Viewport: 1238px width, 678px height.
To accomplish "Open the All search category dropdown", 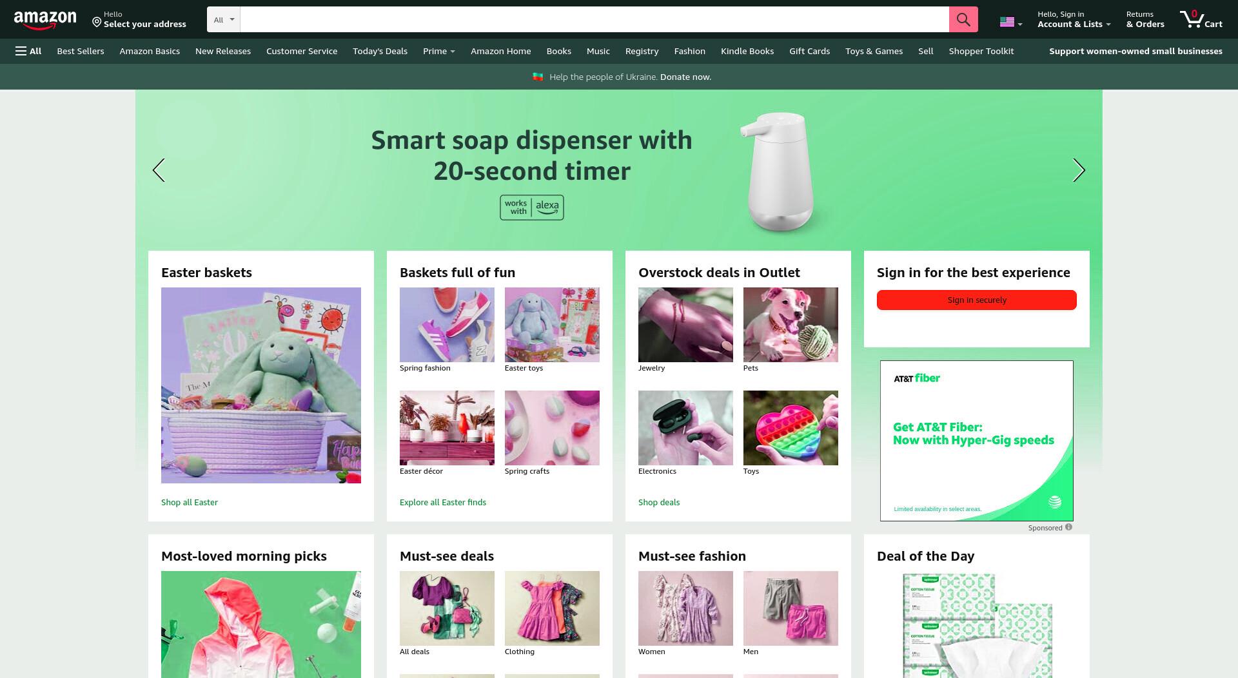I will [x=224, y=19].
